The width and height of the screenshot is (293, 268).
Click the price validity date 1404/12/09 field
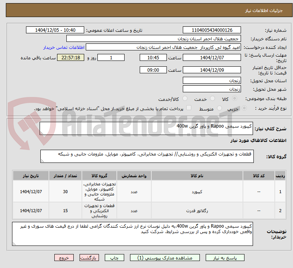(212, 70)
